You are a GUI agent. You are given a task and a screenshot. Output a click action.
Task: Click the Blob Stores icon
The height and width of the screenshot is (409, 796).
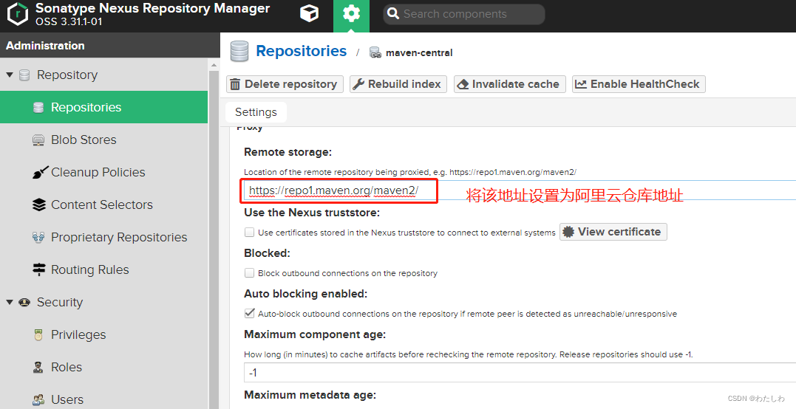click(38, 140)
